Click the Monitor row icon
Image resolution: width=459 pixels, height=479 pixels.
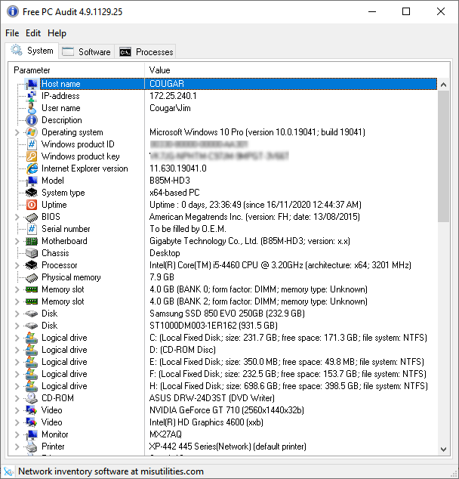point(32,434)
